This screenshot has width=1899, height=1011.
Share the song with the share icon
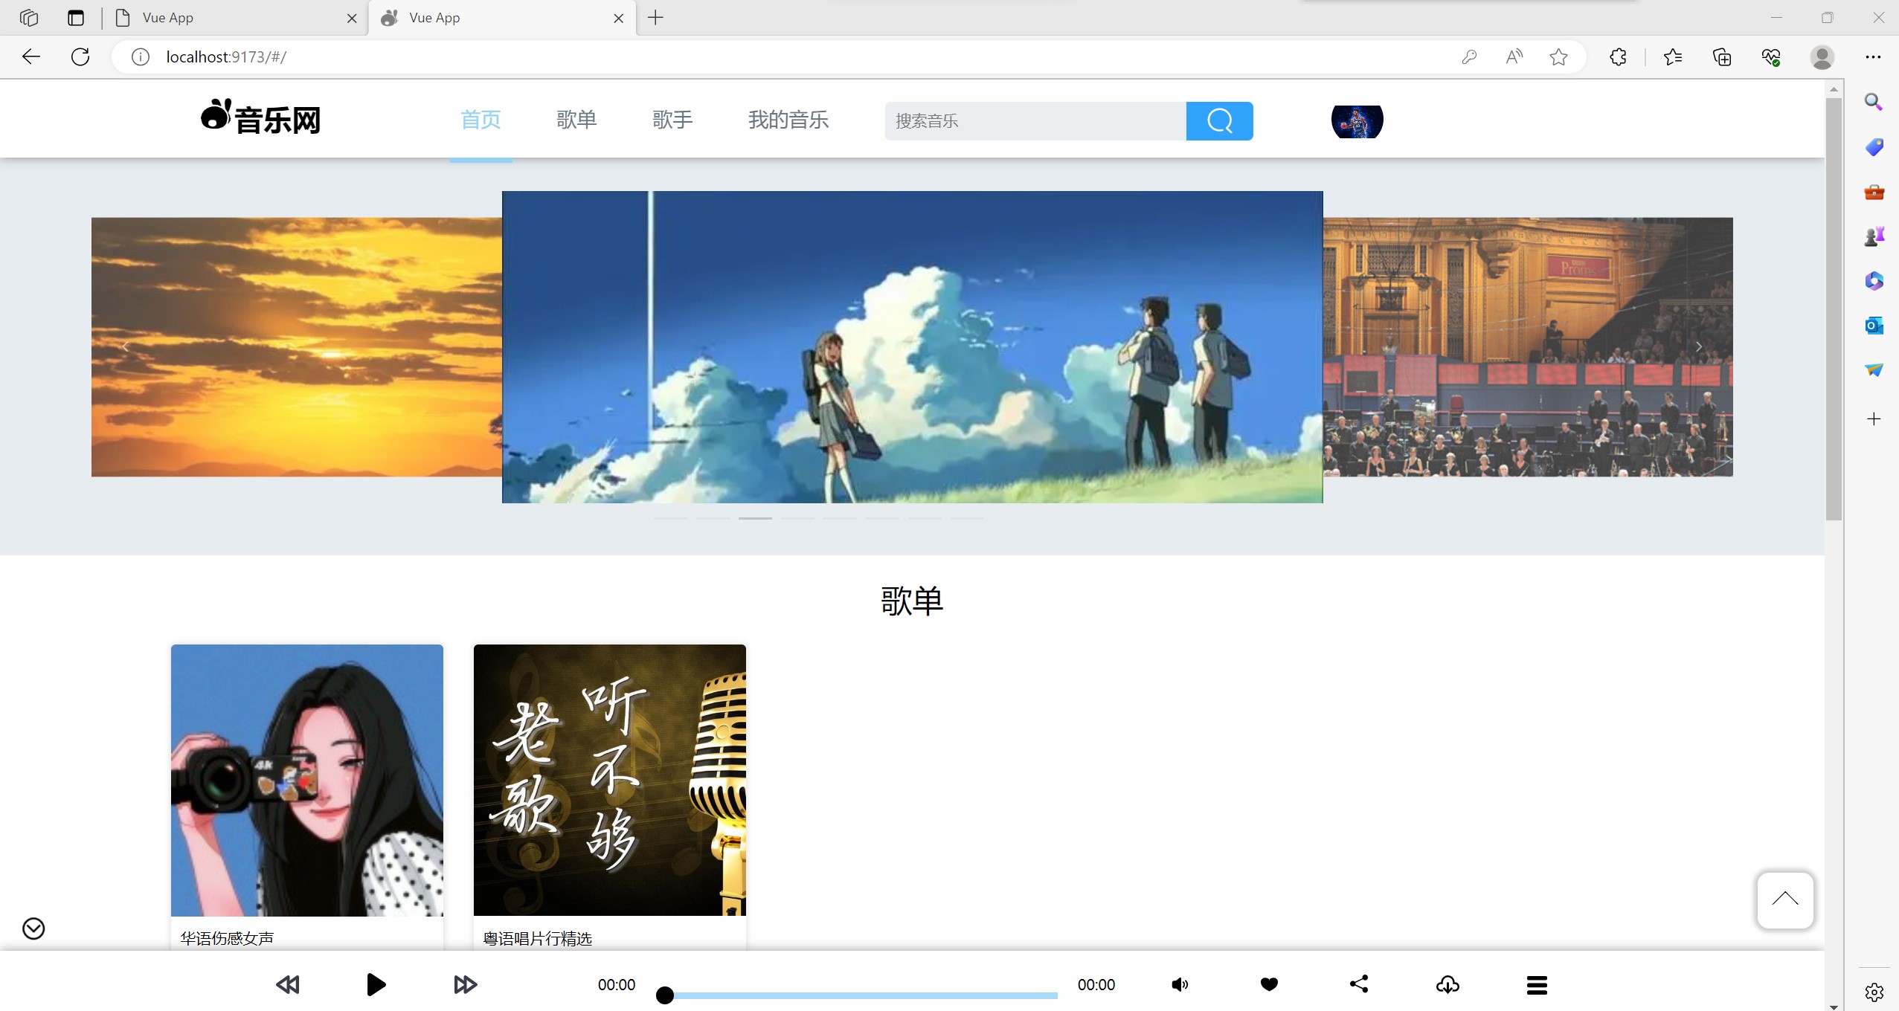click(1359, 984)
